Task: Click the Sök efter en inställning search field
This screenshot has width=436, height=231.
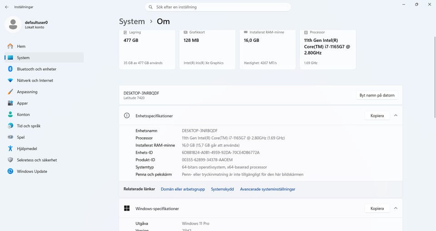Action: [218, 7]
